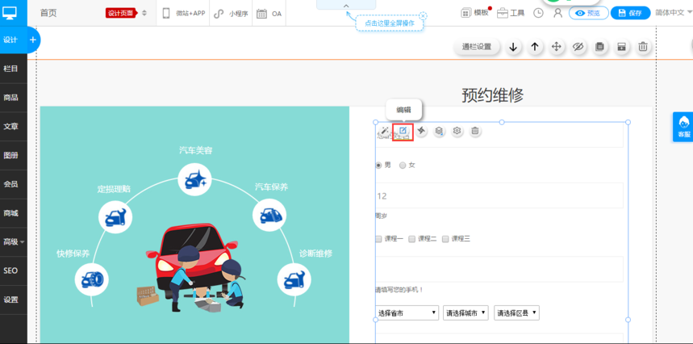
Task: Toggle section visibility eye icon
Action: (x=578, y=47)
